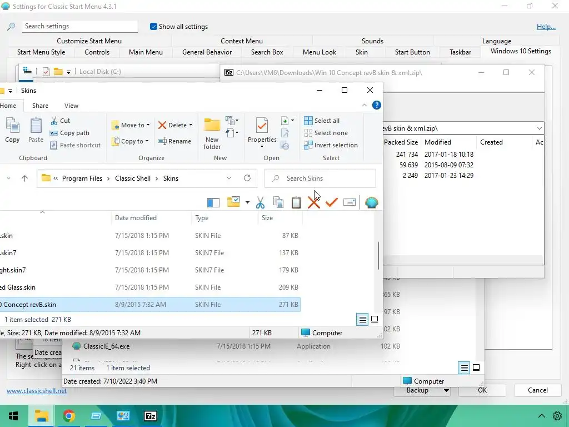Click Classic Shell in address breadcrumb

133,178
